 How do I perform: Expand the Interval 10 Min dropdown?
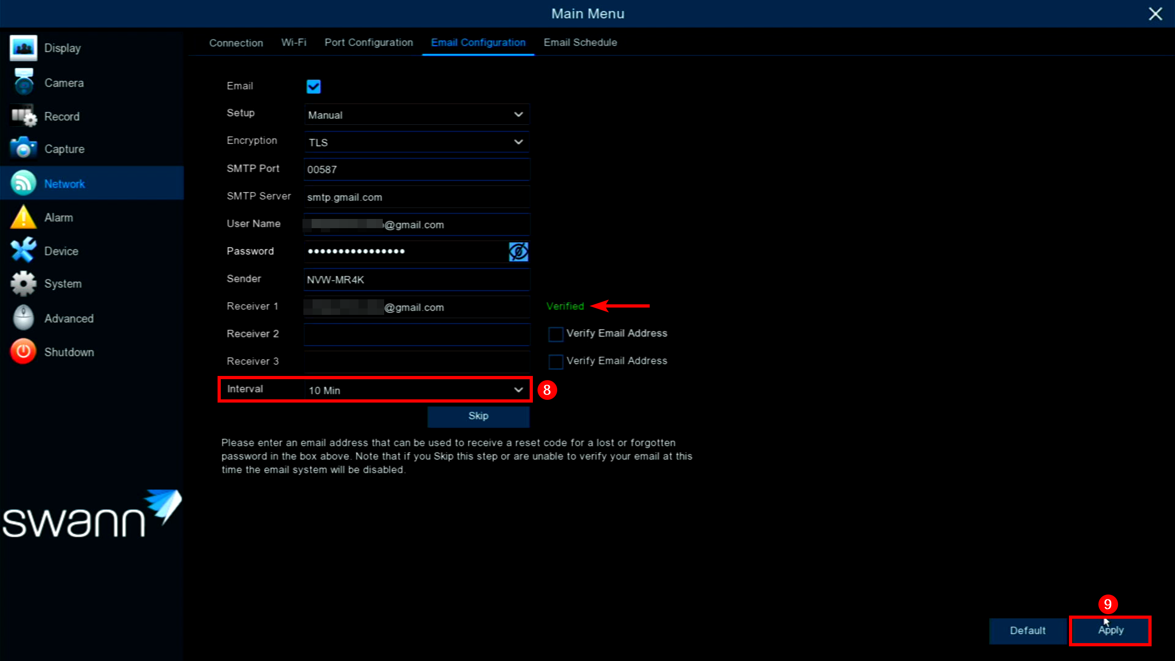[416, 390]
